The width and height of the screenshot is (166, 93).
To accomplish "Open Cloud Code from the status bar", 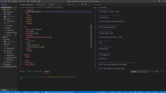I will point(26,92).
